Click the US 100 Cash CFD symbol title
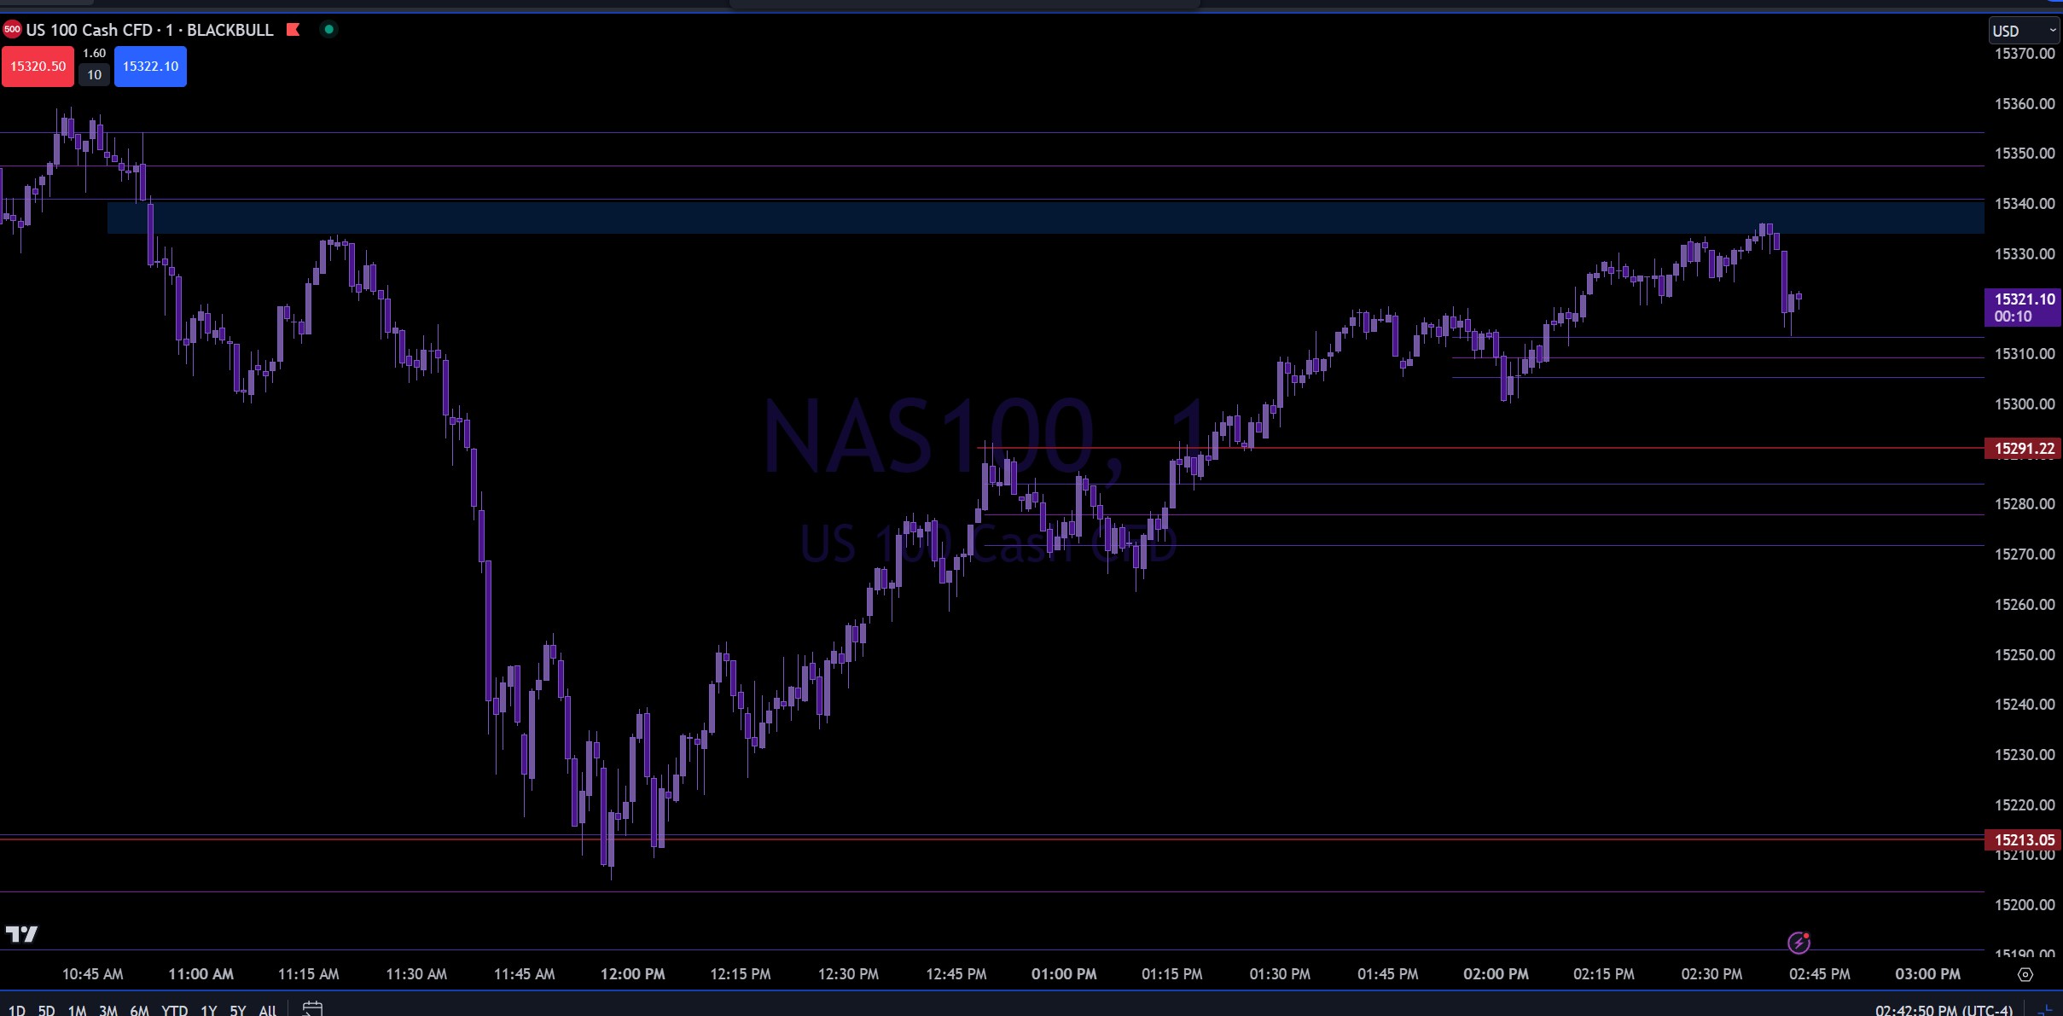The height and width of the screenshot is (1016, 2063). (x=89, y=30)
